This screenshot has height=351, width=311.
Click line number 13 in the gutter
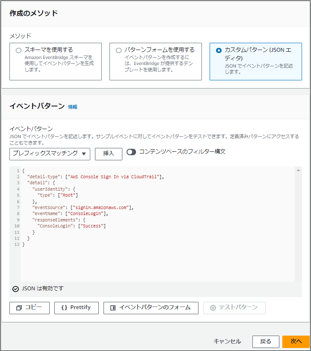click(17, 245)
